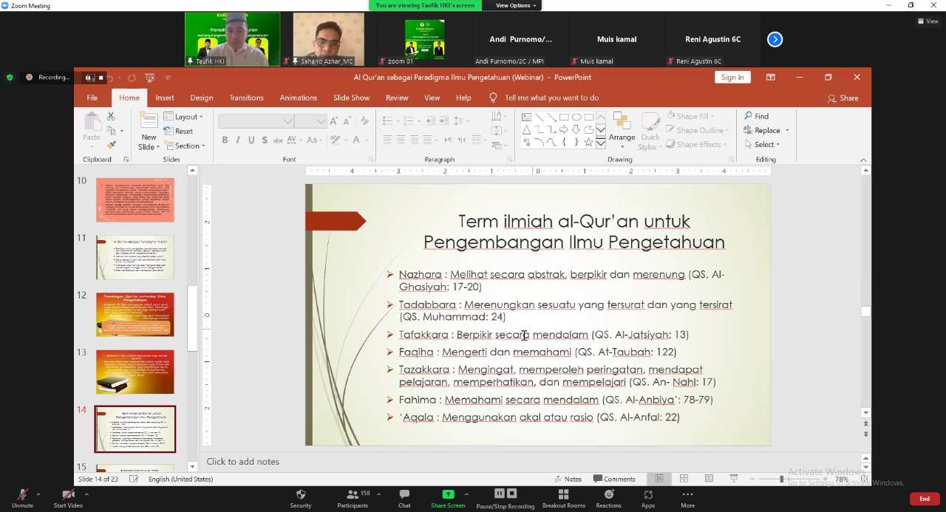Open Breakout Rooms in Zoom toolbar
Screen dimensions: 946x512
tap(564, 499)
